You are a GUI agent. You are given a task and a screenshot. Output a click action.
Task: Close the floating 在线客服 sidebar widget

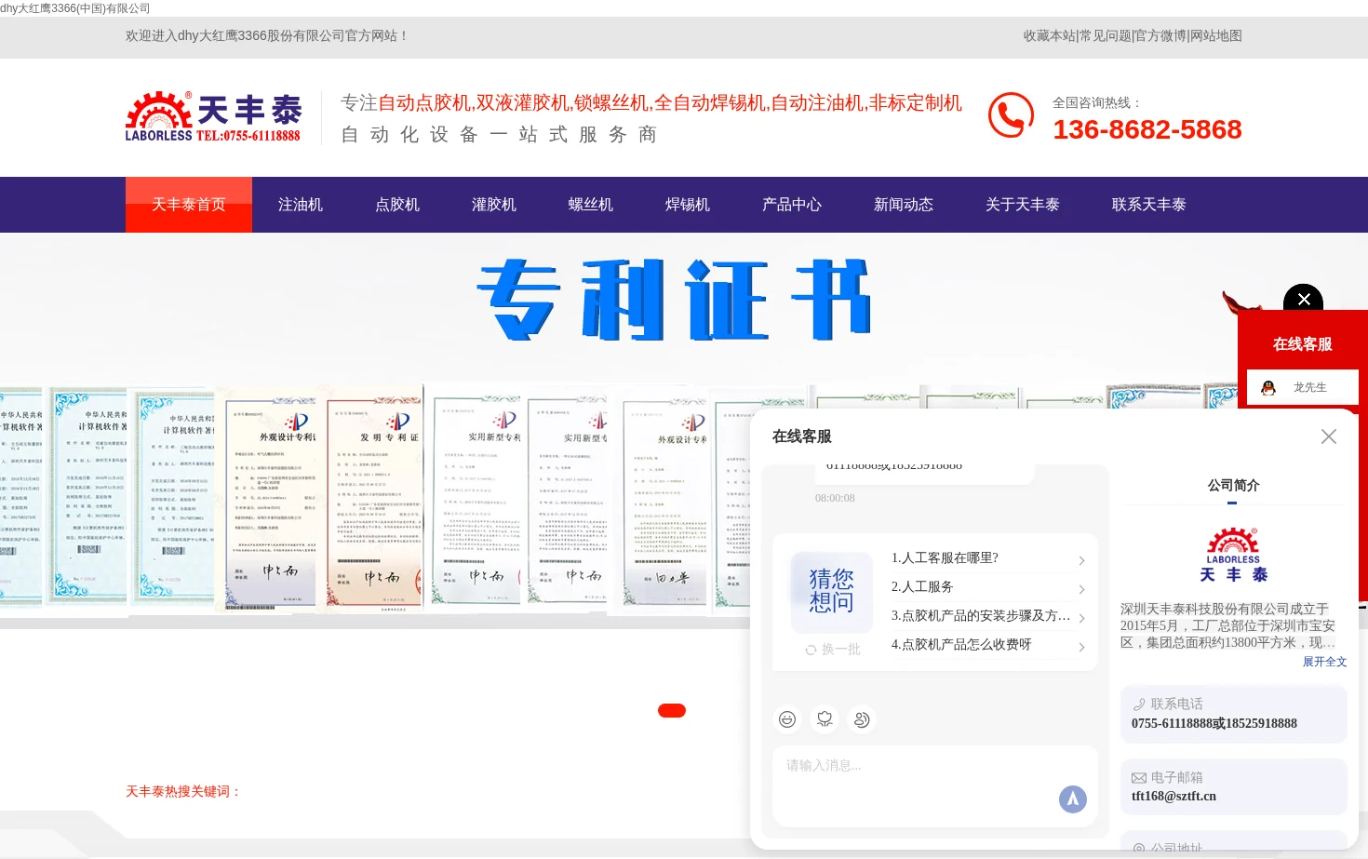click(x=1303, y=299)
